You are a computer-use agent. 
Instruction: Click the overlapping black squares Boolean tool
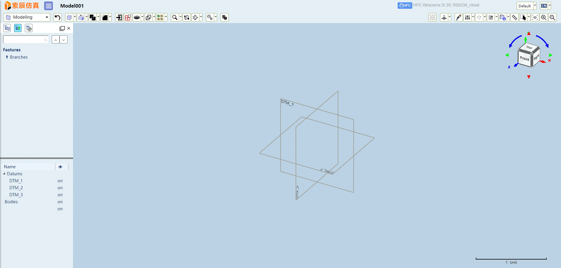tap(93, 17)
